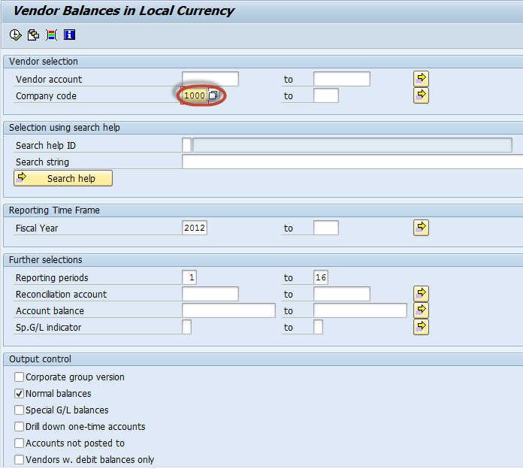Open multiple selection for Sp.G/L indicator

click(x=421, y=326)
